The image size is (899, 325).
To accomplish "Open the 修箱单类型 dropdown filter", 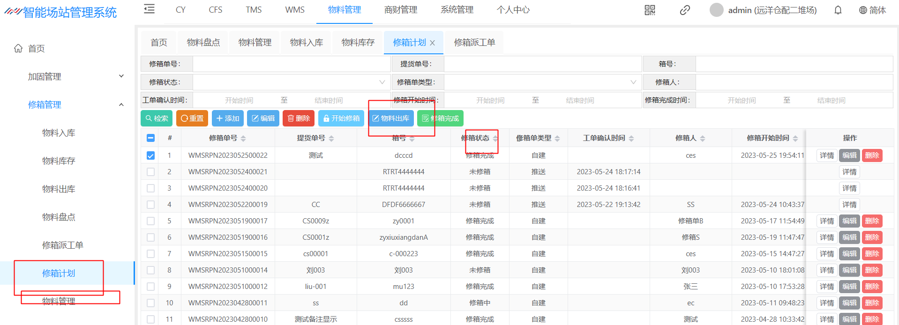I will point(542,82).
